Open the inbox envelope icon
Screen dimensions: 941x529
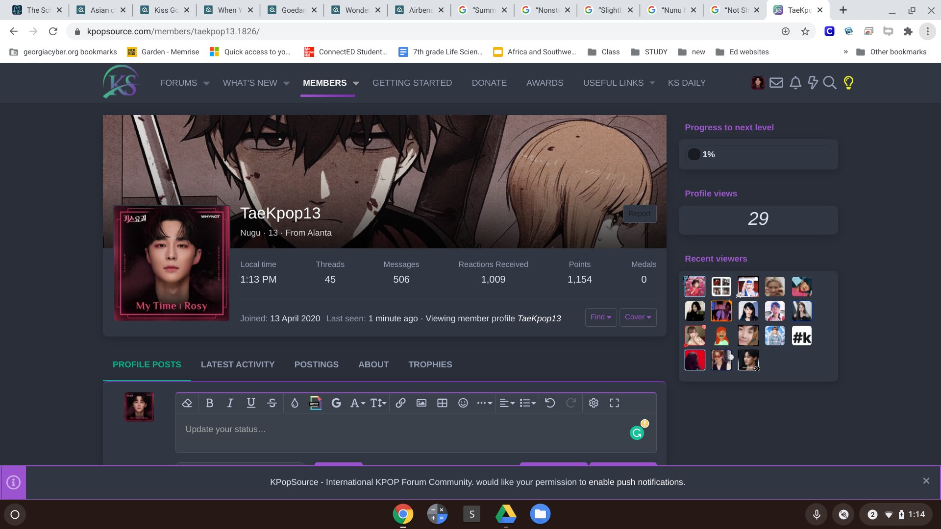(776, 83)
